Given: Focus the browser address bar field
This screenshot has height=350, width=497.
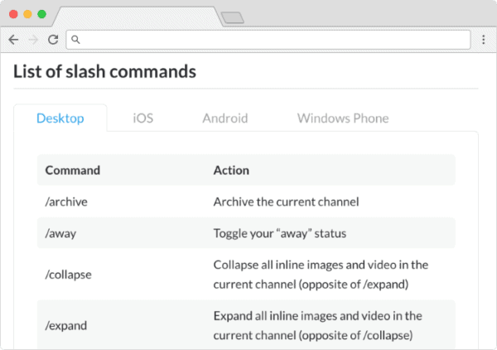Looking at the screenshot, I should click(273, 39).
